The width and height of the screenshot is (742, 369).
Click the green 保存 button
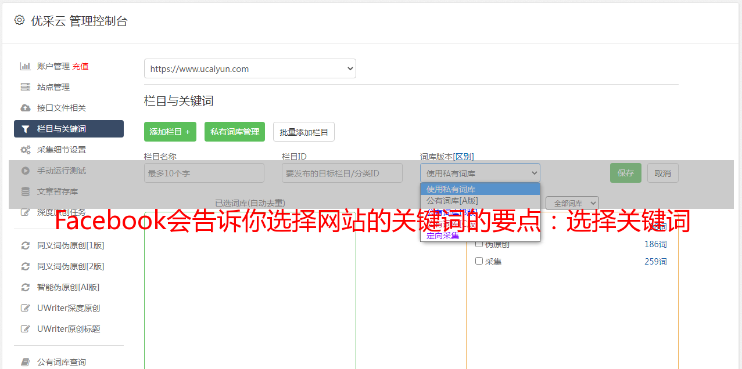pos(626,173)
